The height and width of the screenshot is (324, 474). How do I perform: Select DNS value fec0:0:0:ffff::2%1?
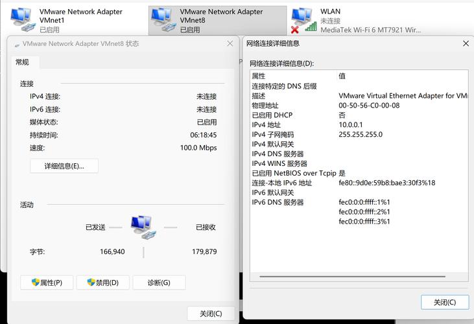[364, 212]
